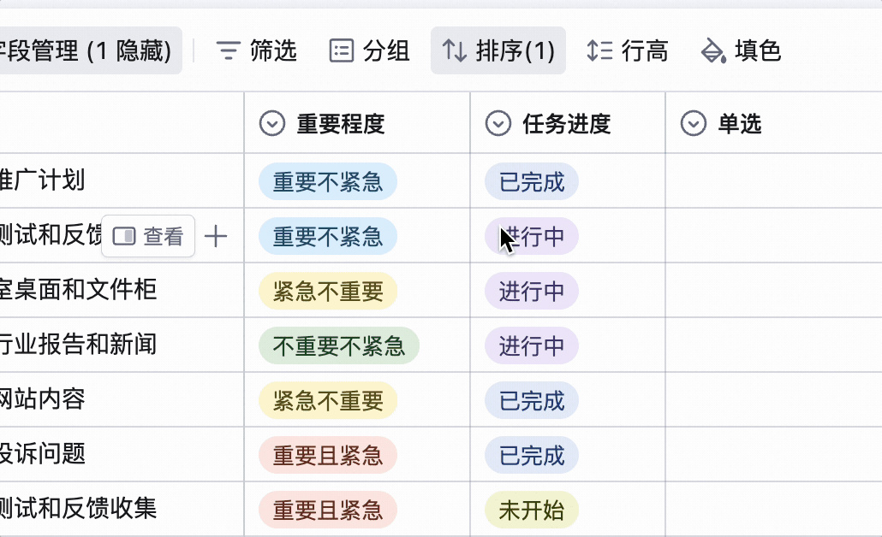The width and height of the screenshot is (882, 537).
Task: Click the 分组 group icon
Action: [341, 50]
